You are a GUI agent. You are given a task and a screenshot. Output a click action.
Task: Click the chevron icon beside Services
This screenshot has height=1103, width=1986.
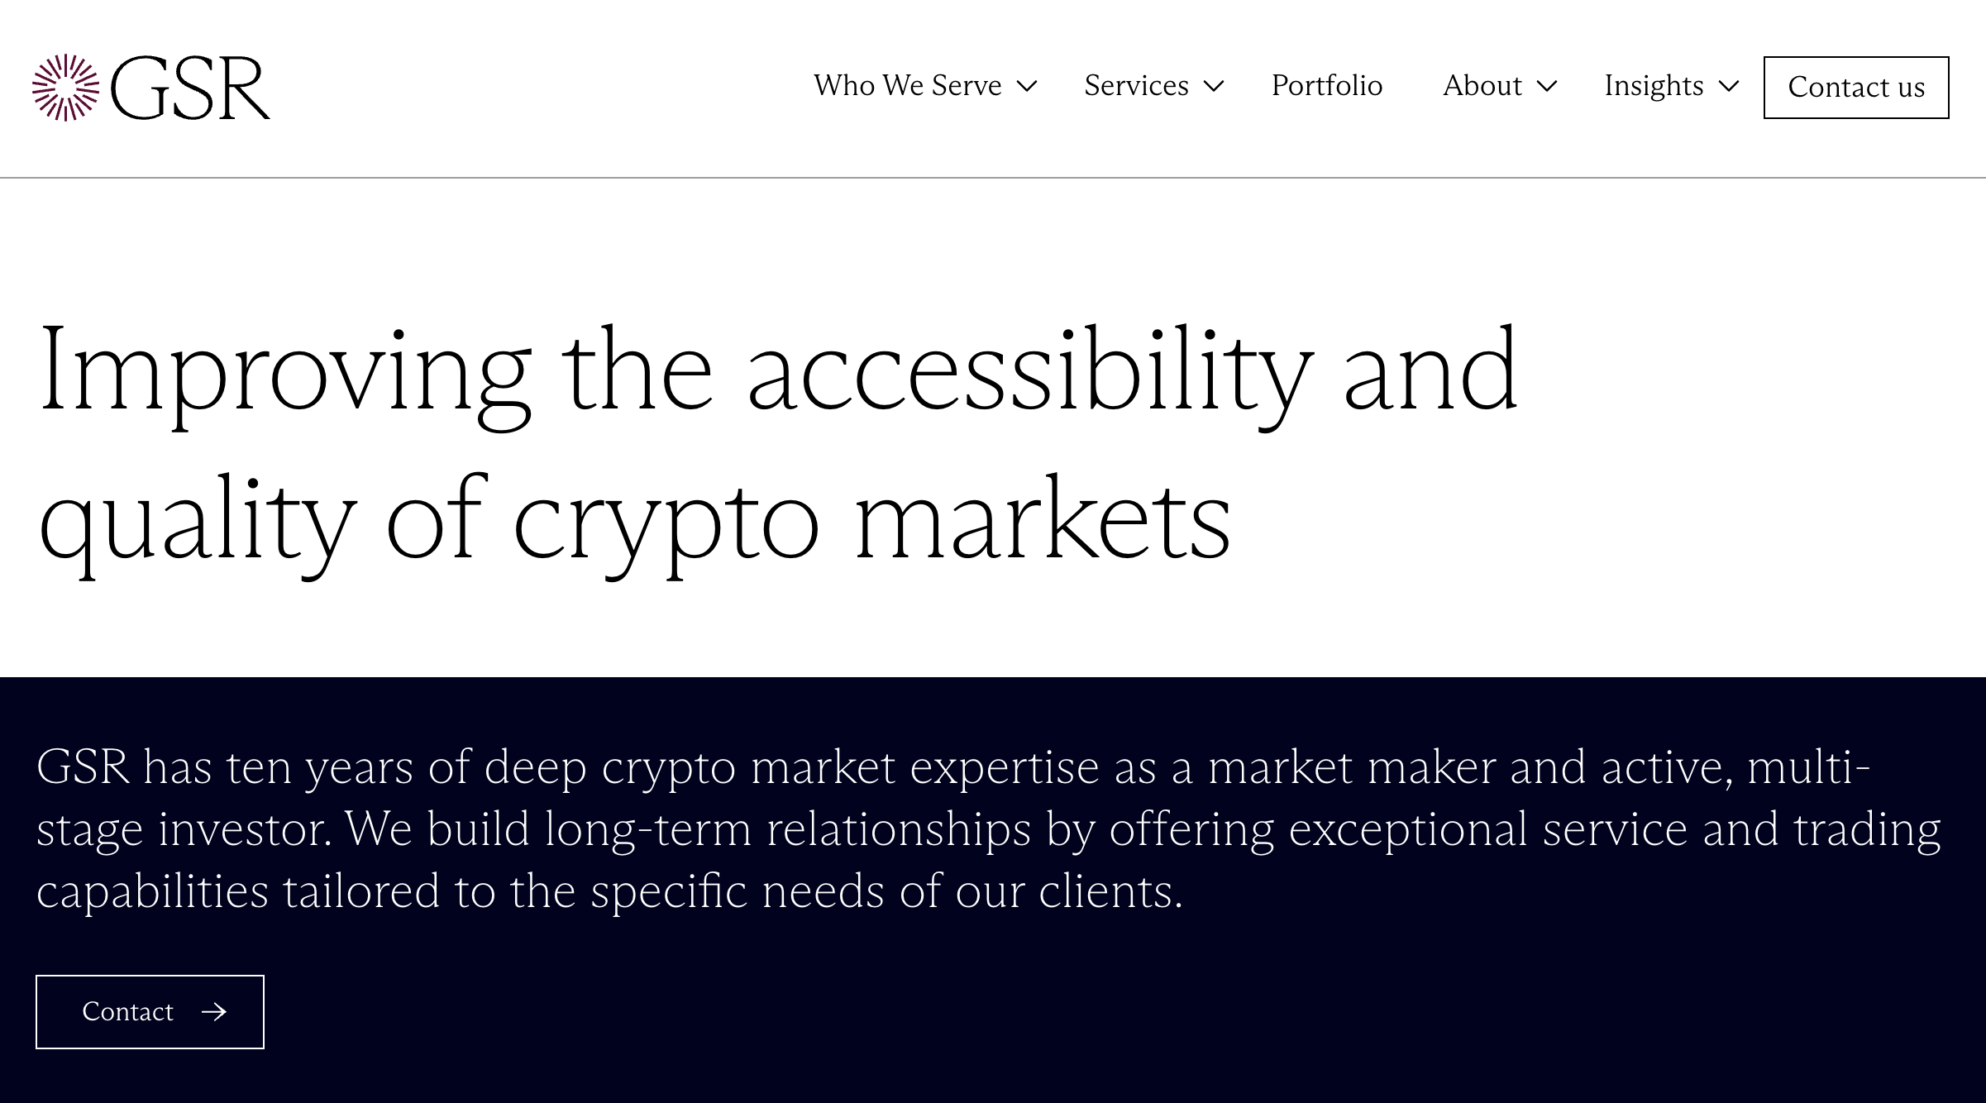tap(1214, 88)
